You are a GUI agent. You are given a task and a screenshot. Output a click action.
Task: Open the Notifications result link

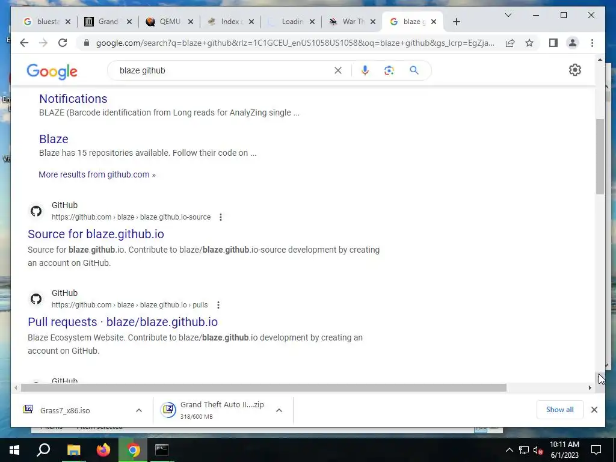(x=73, y=99)
